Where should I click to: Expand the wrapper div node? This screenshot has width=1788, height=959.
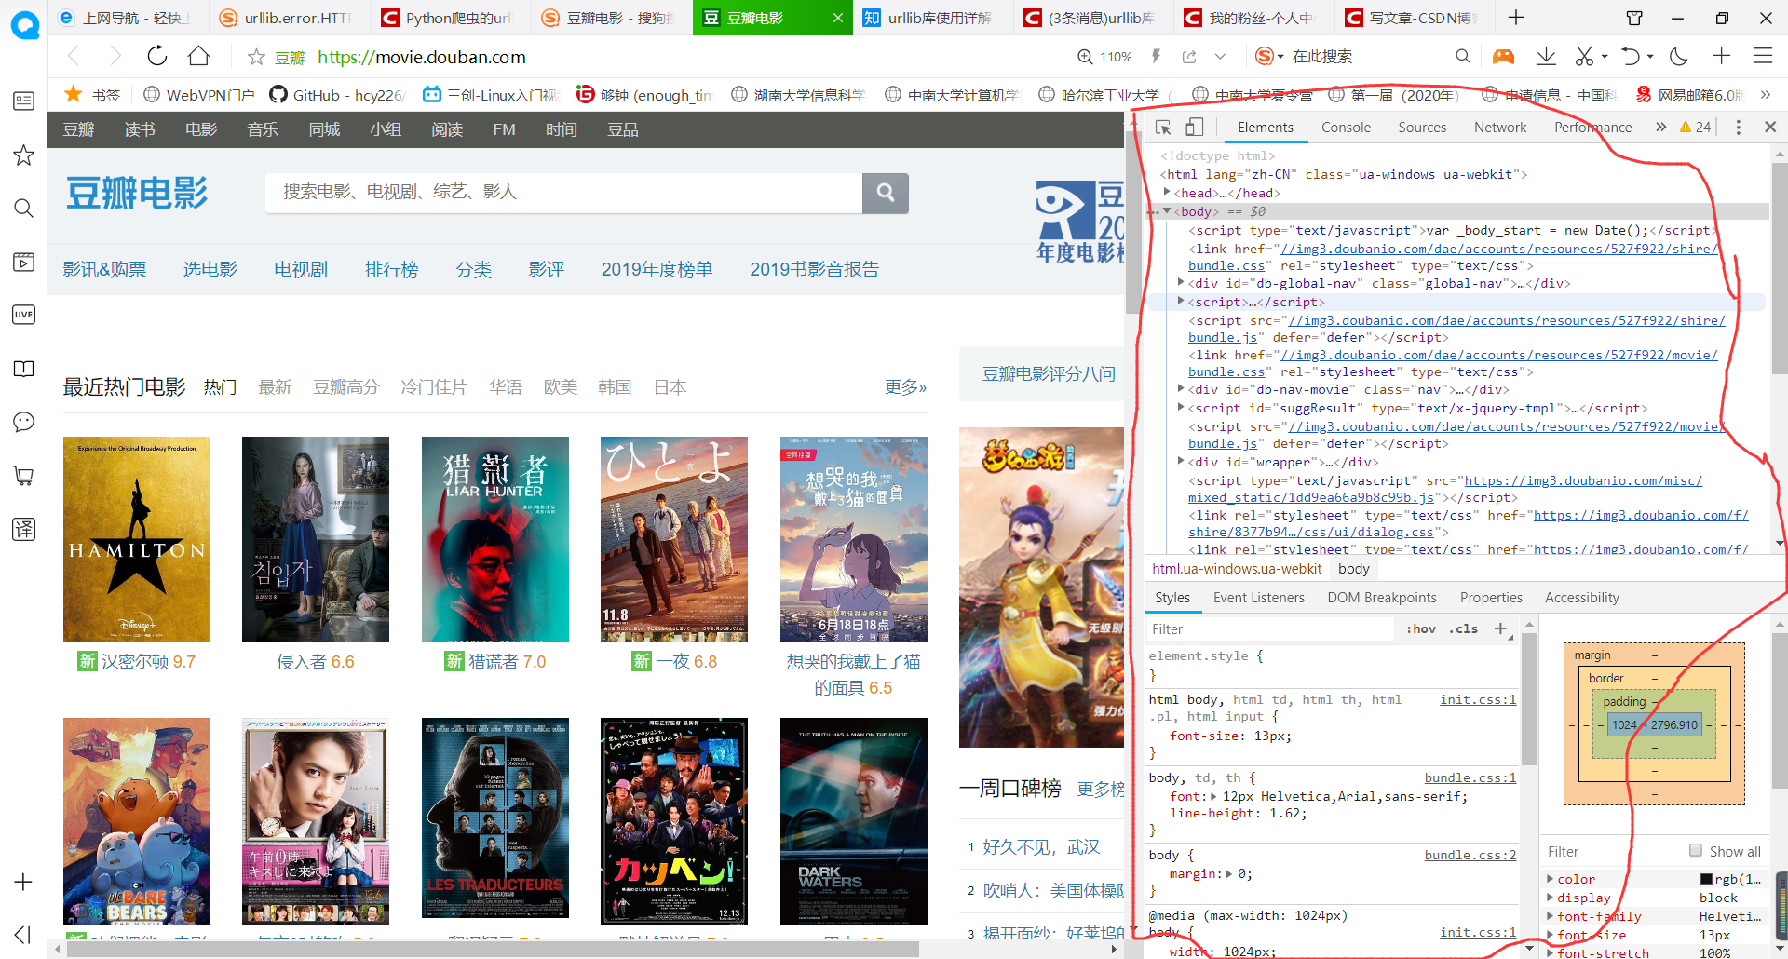click(1181, 461)
